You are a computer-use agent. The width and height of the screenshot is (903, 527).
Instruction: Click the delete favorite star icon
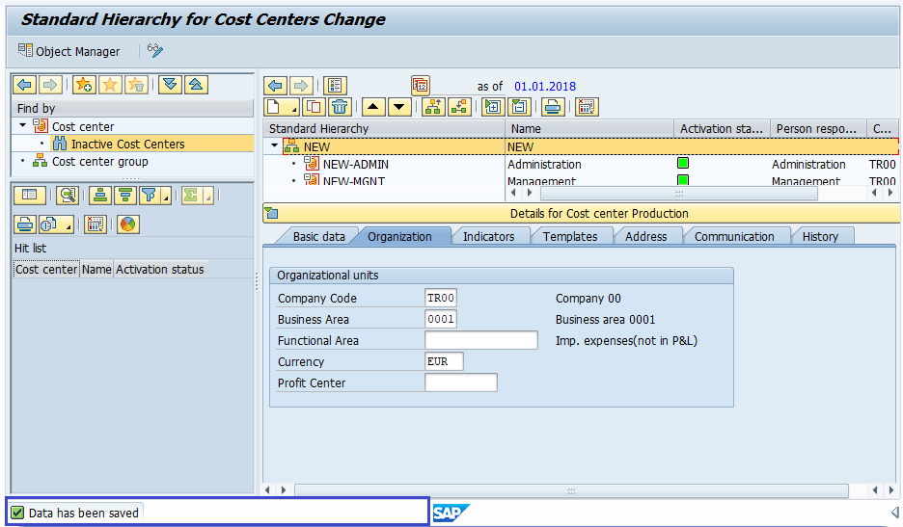pos(136,85)
